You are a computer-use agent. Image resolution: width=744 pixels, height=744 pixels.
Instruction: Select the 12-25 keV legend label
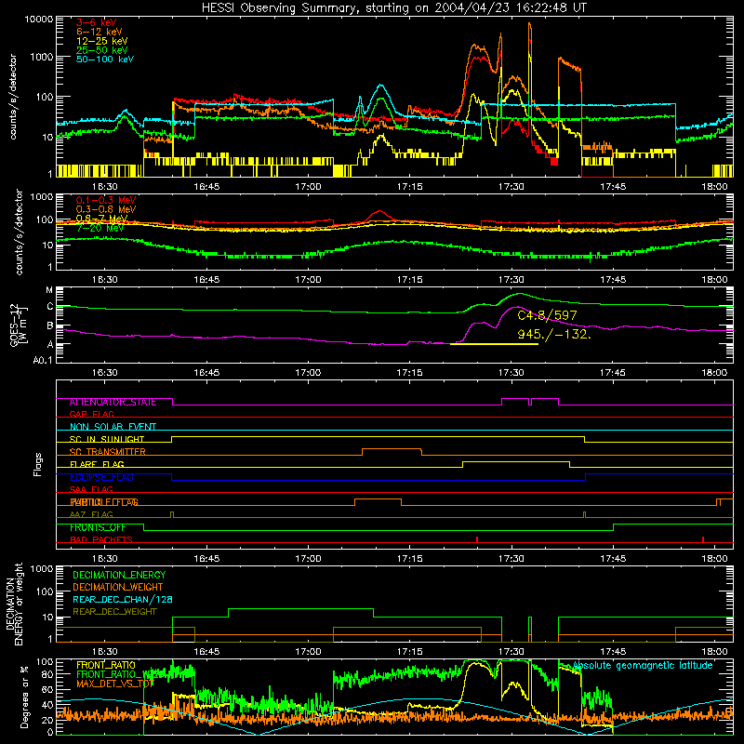(102, 41)
